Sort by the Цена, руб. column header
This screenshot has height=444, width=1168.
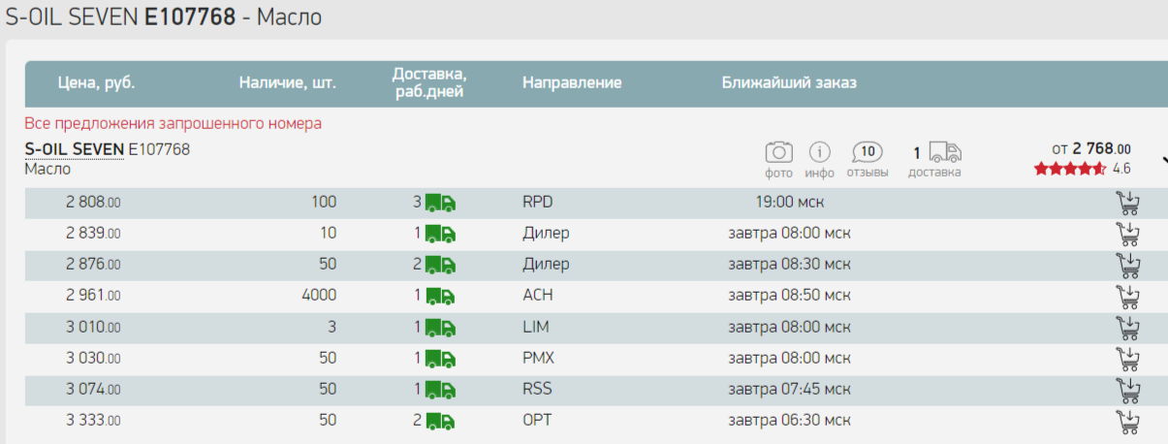pos(96,83)
